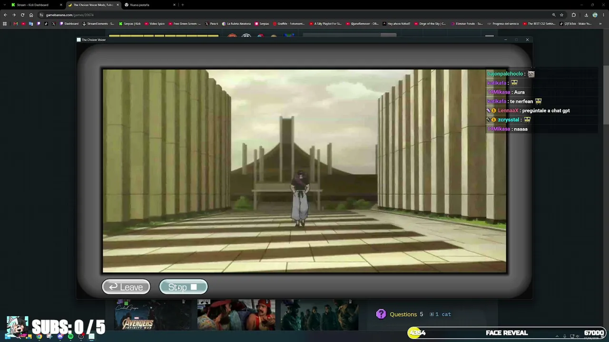This screenshot has height=342, width=609.
Task: View site information icon in address bar
Action: point(41,15)
